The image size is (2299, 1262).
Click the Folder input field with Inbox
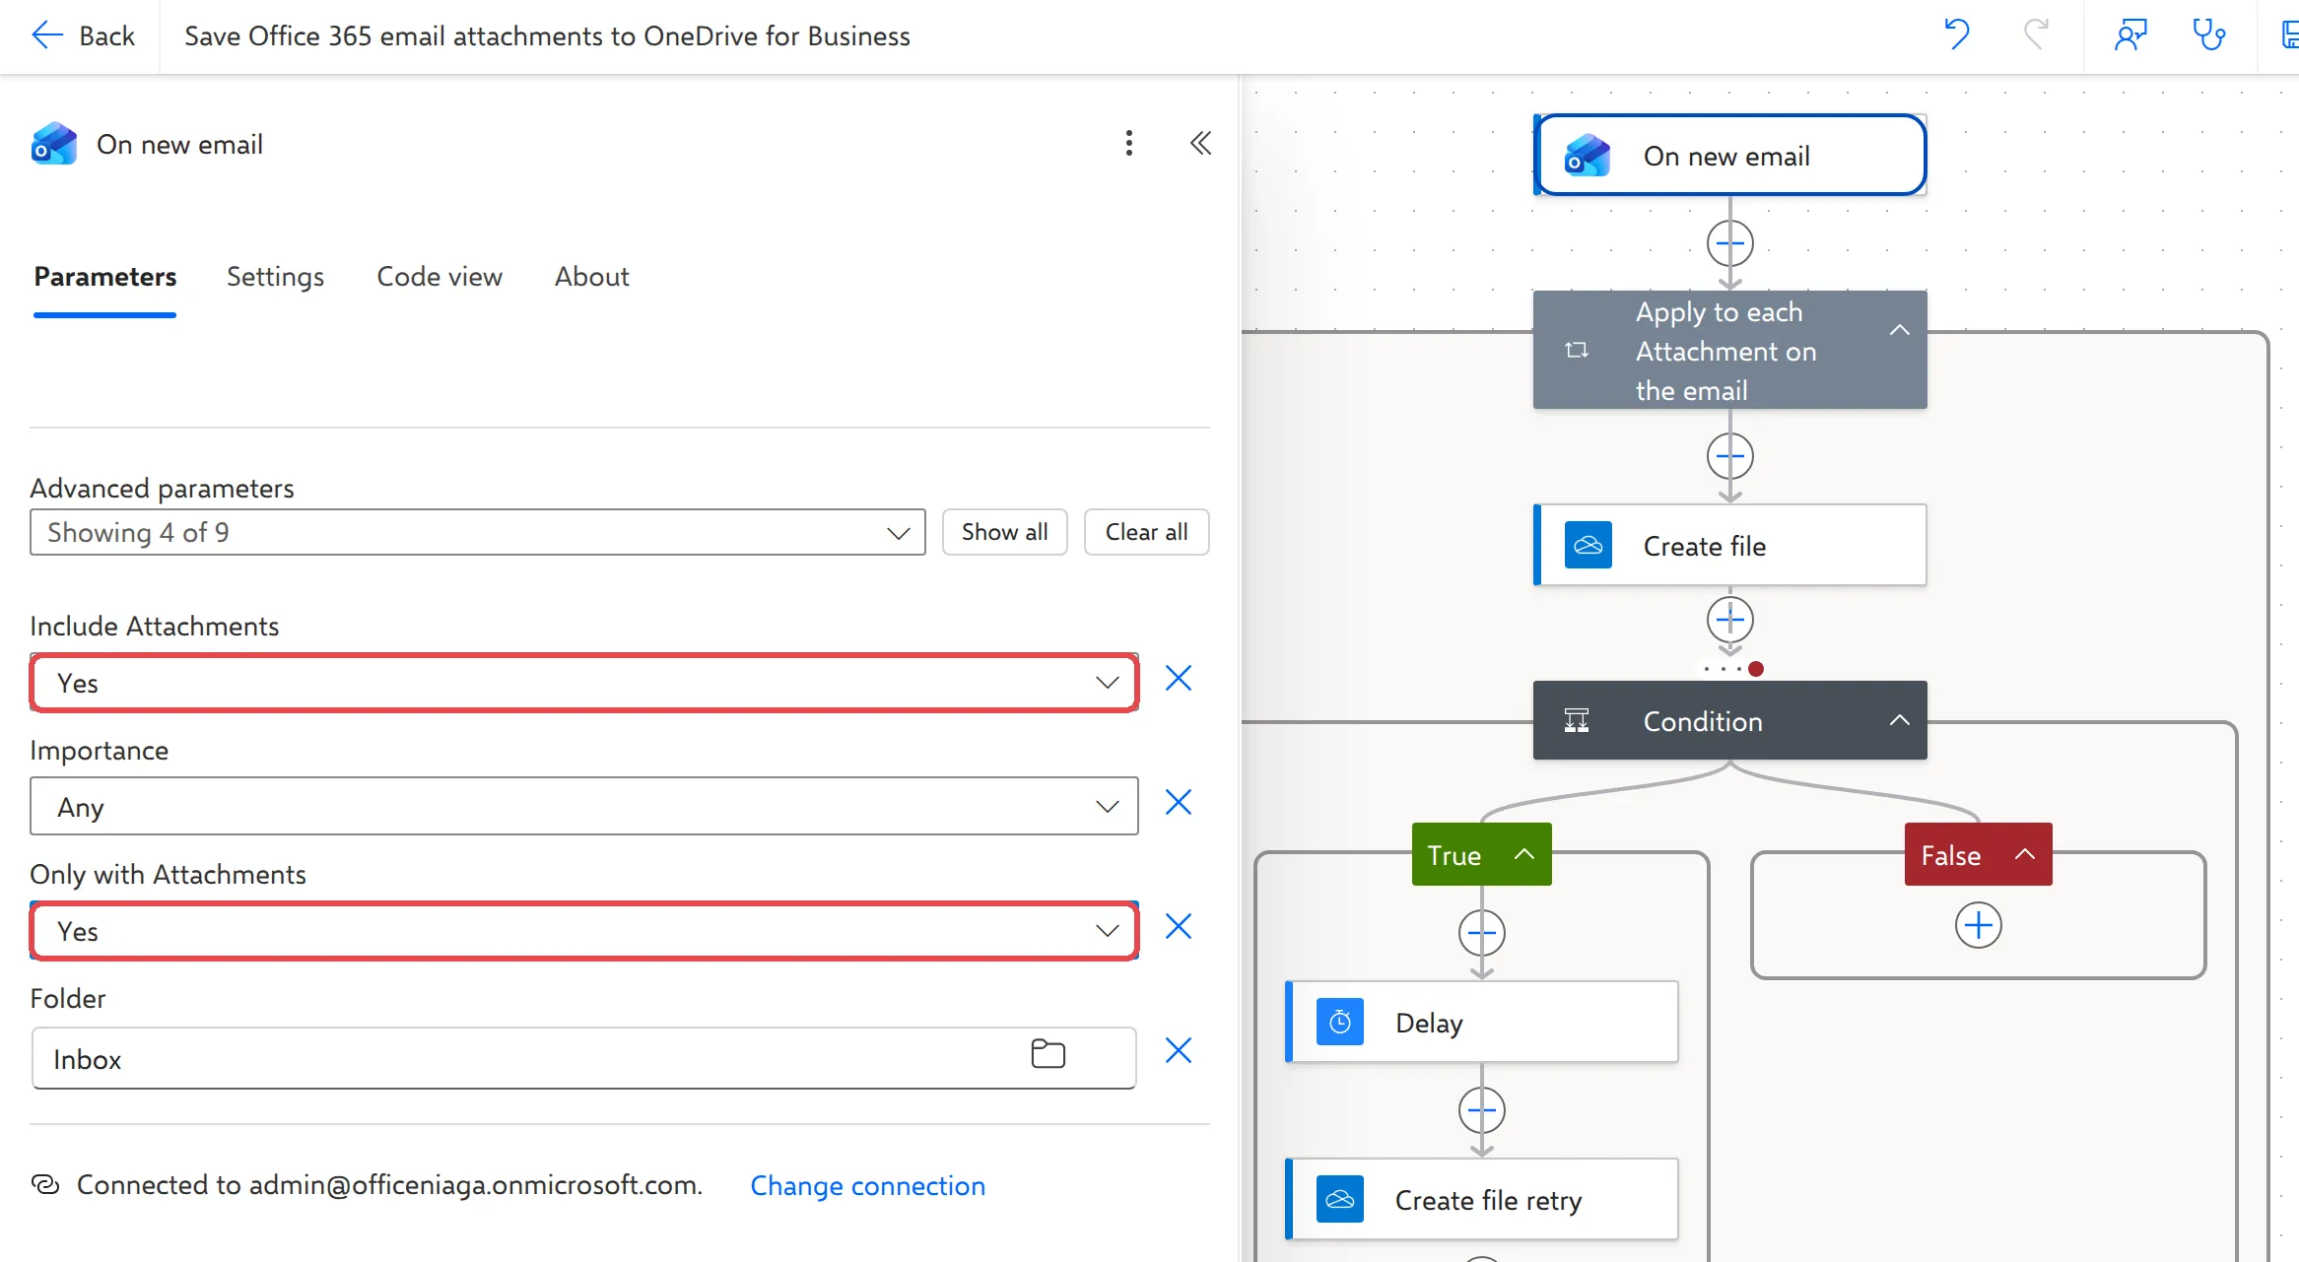584,1058
